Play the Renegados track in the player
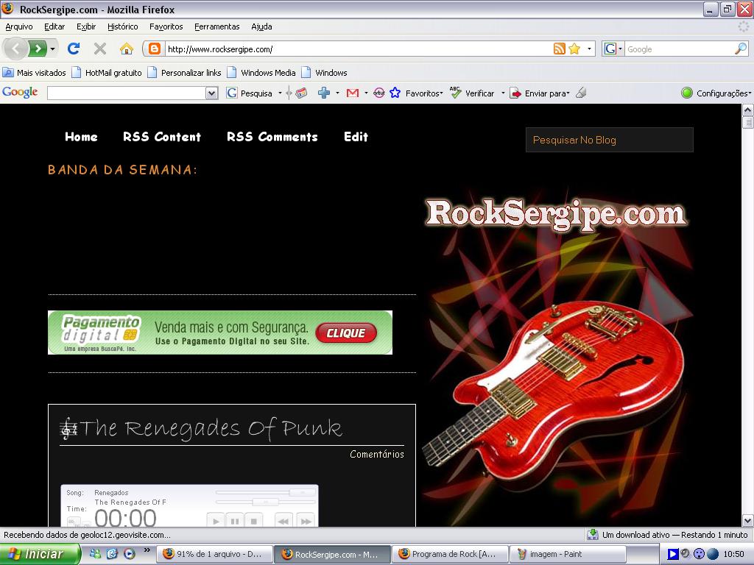 [x=215, y=520]
